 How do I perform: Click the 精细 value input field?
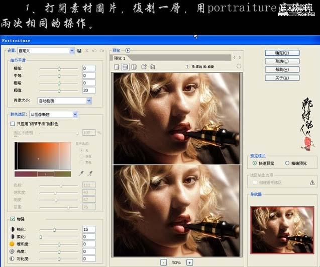(x=89, y=68)
